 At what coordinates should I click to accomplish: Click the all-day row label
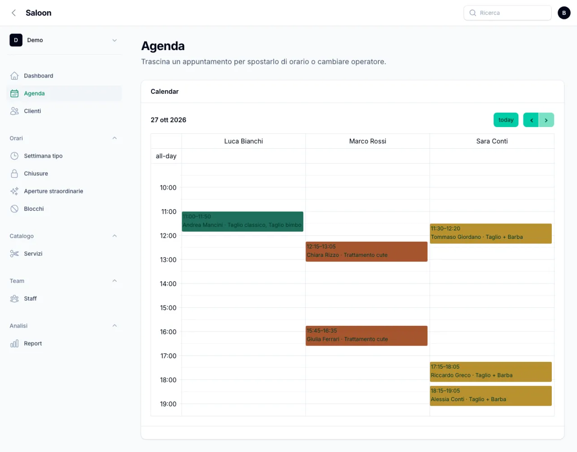[166, 156]
